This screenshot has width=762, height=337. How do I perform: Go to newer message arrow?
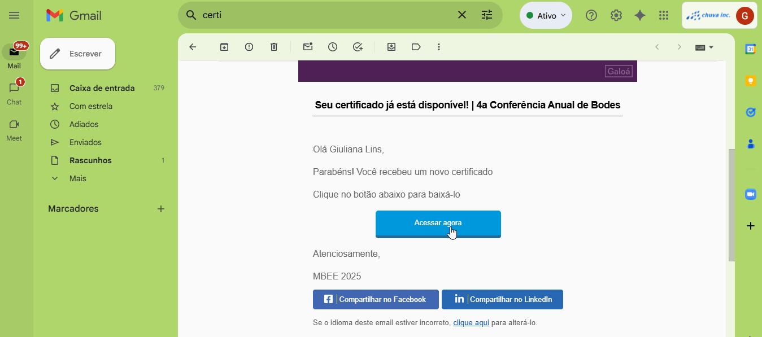[657, 47]
